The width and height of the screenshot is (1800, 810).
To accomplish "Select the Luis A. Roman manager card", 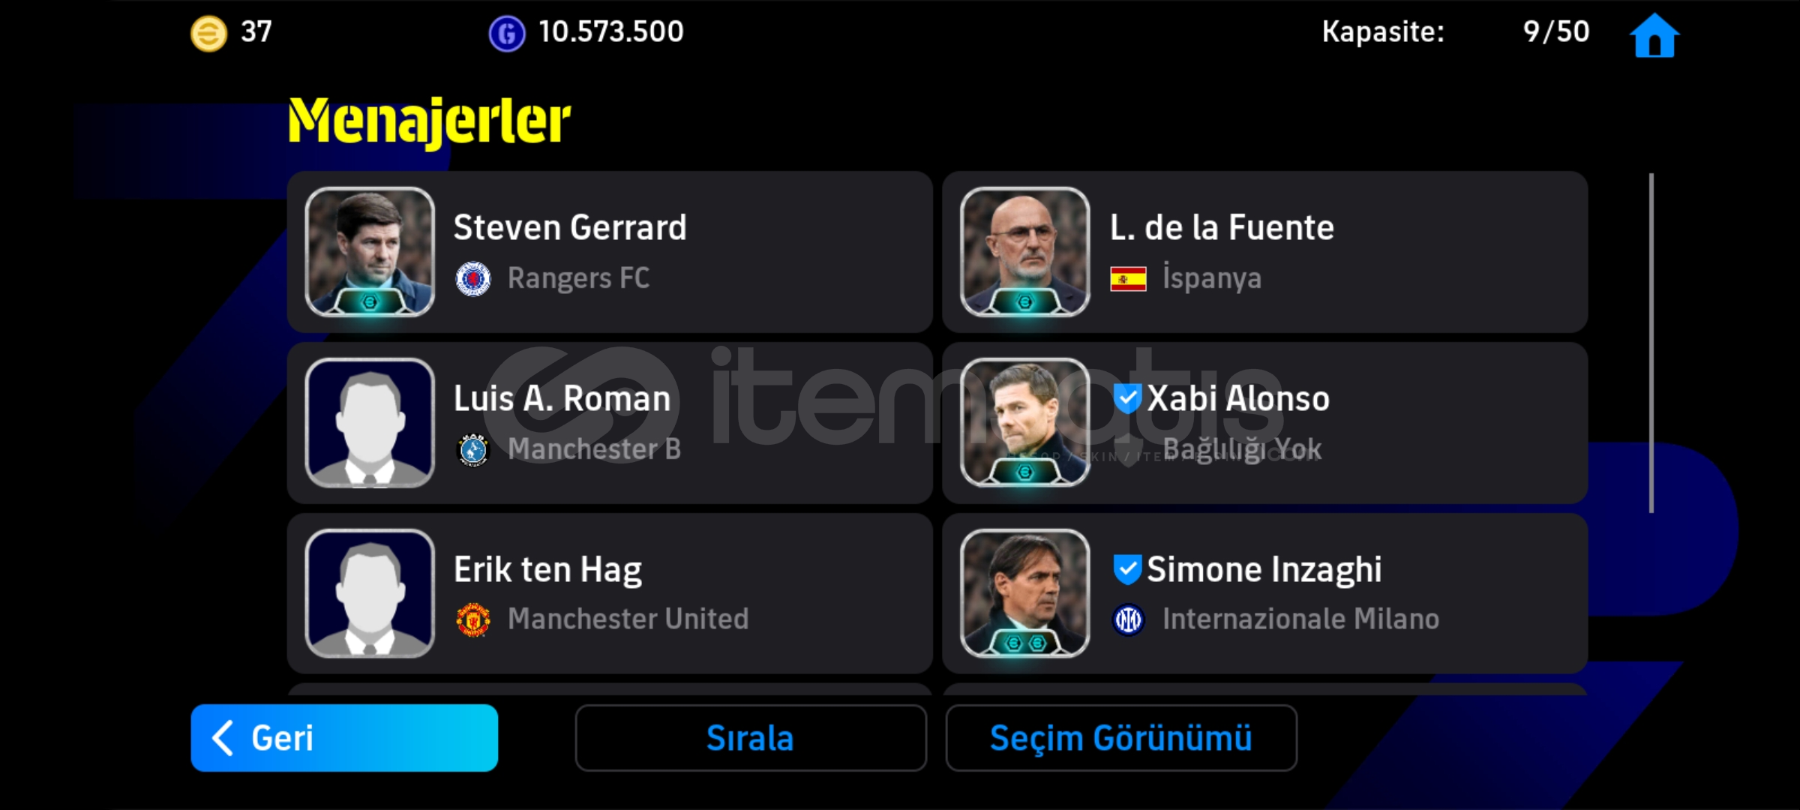I will click(610, 423).
